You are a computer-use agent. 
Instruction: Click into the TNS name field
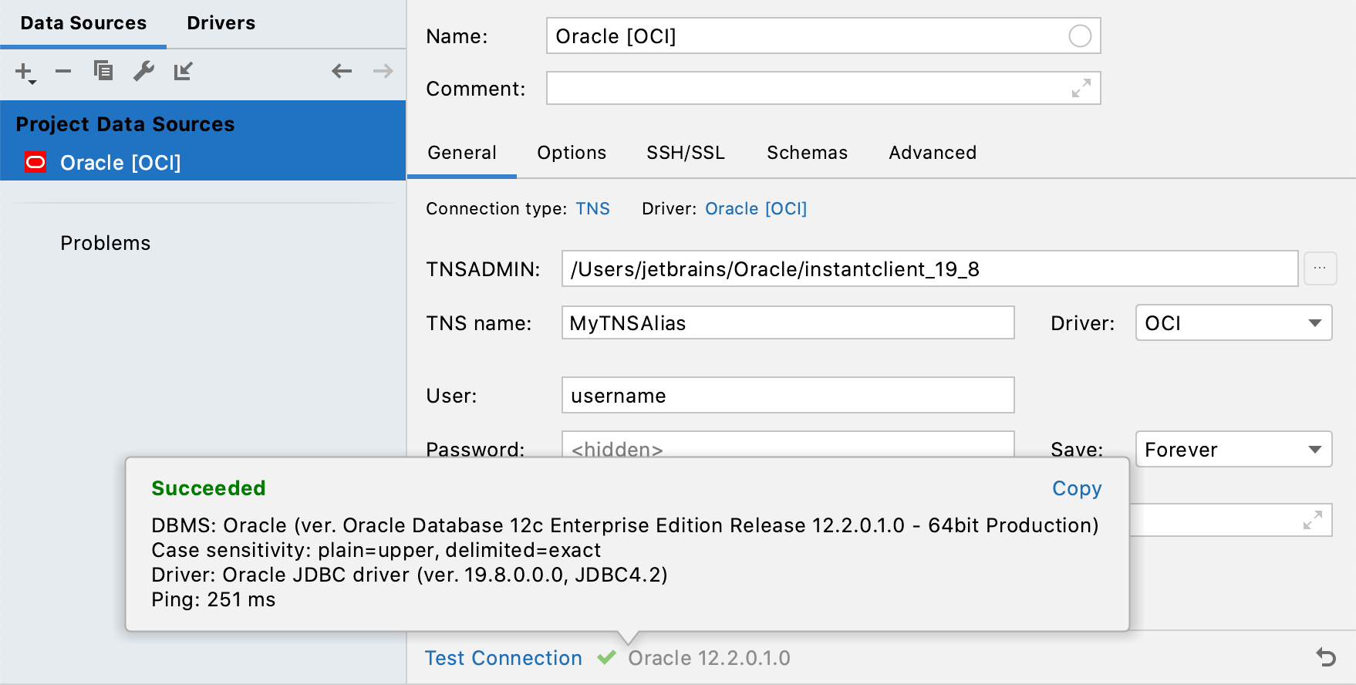(x=787, y=323)
